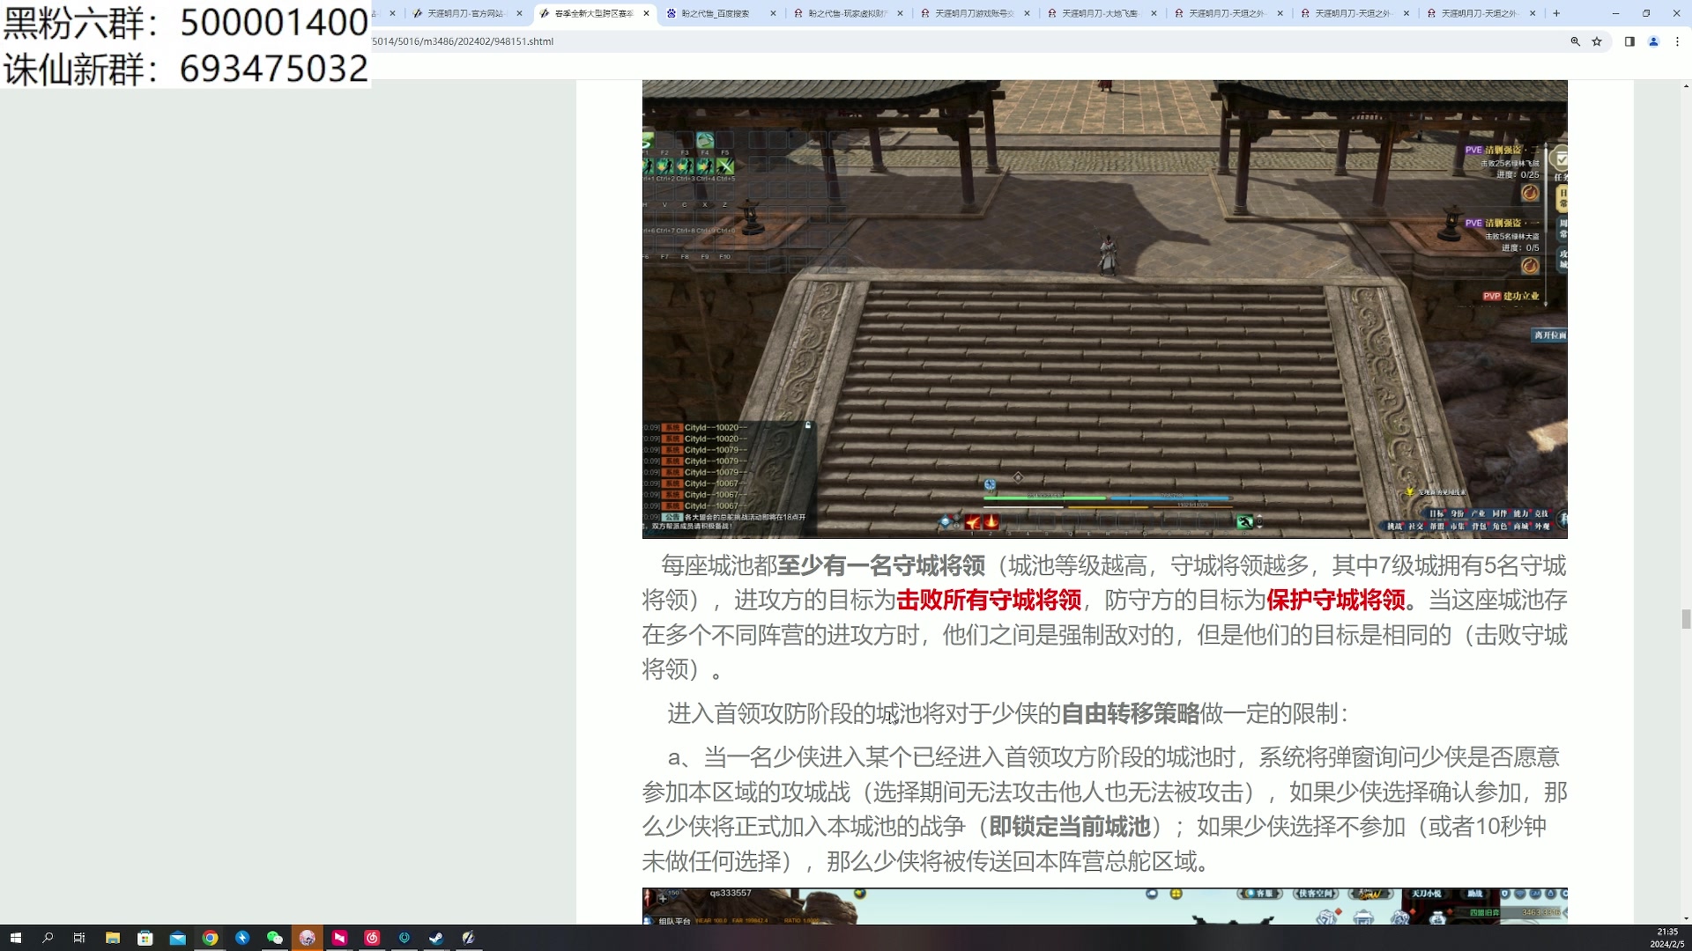Close the 天涯明月刀-大地飞鹰 tab
This screenshot has width=1692, height=951.
pyautogui.click(x=1154, y=13)
